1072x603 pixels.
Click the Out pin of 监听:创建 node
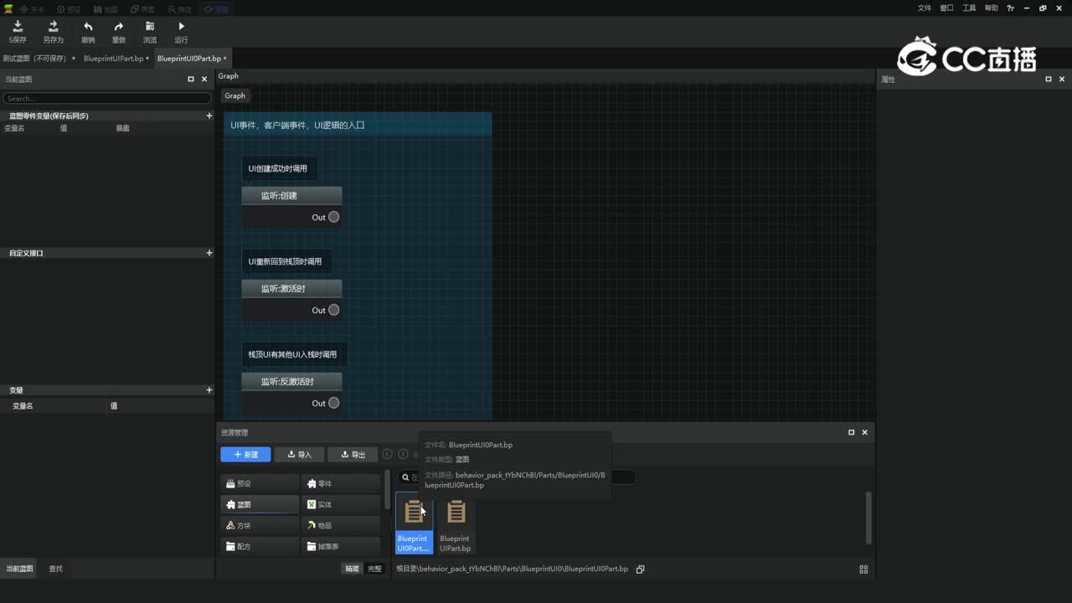tap(333, 217)
